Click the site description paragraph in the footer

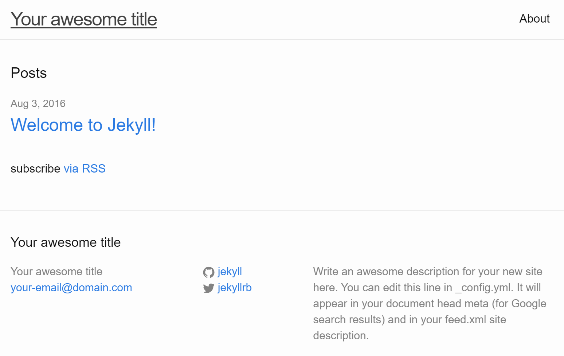click(429, 304)
